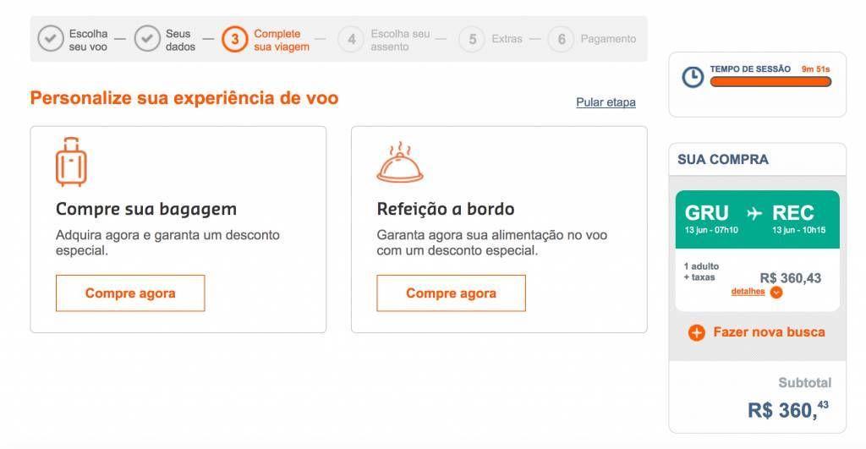The width and height of the screenshot is (866, 449).
Task: Click the meal cloche icon
Action: (x=400, y=162)
